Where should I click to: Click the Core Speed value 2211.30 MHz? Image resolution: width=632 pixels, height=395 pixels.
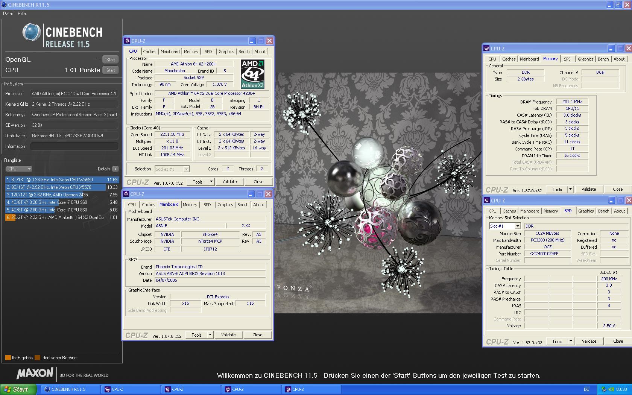(x=172, y=134)
